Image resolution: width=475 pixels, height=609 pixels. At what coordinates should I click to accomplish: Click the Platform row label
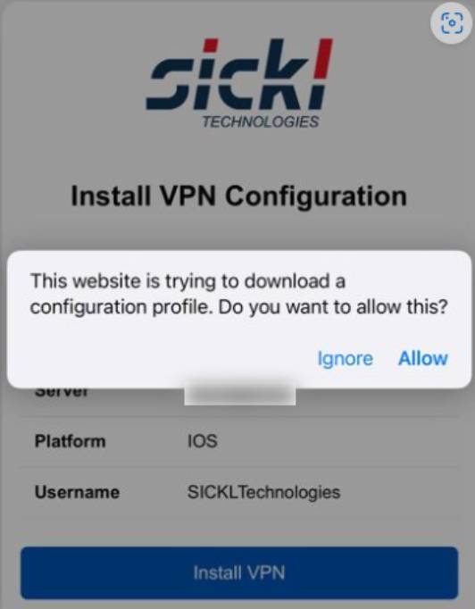70,442
